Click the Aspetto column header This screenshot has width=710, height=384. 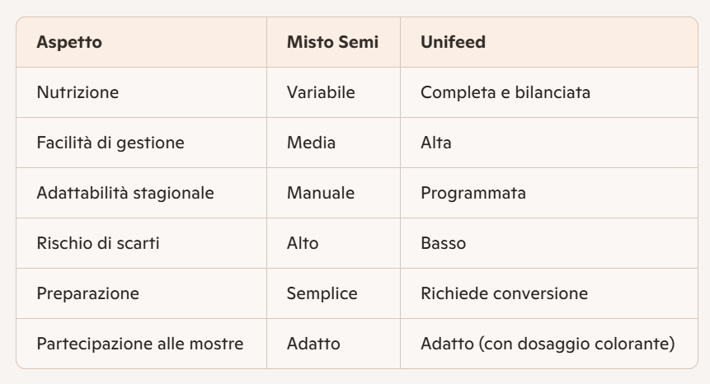click(69, 42)
